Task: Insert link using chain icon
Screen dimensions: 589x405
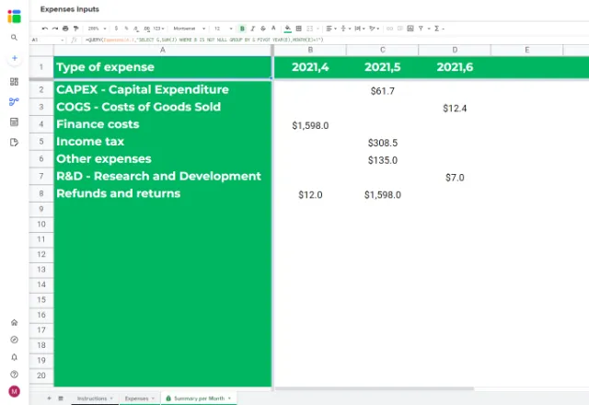Action: tap(389, 29)
